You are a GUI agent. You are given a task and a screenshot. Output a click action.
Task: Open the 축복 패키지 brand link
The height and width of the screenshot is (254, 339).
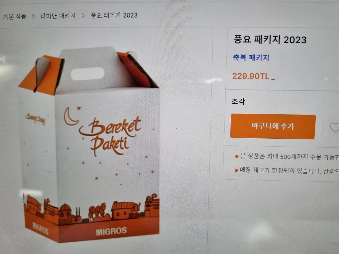(251, 57)
